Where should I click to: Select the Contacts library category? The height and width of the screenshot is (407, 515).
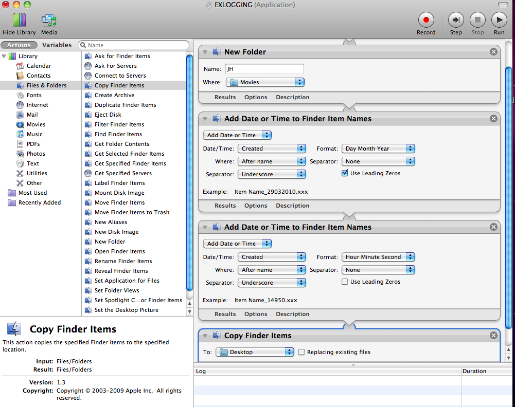tap(39, 76)
